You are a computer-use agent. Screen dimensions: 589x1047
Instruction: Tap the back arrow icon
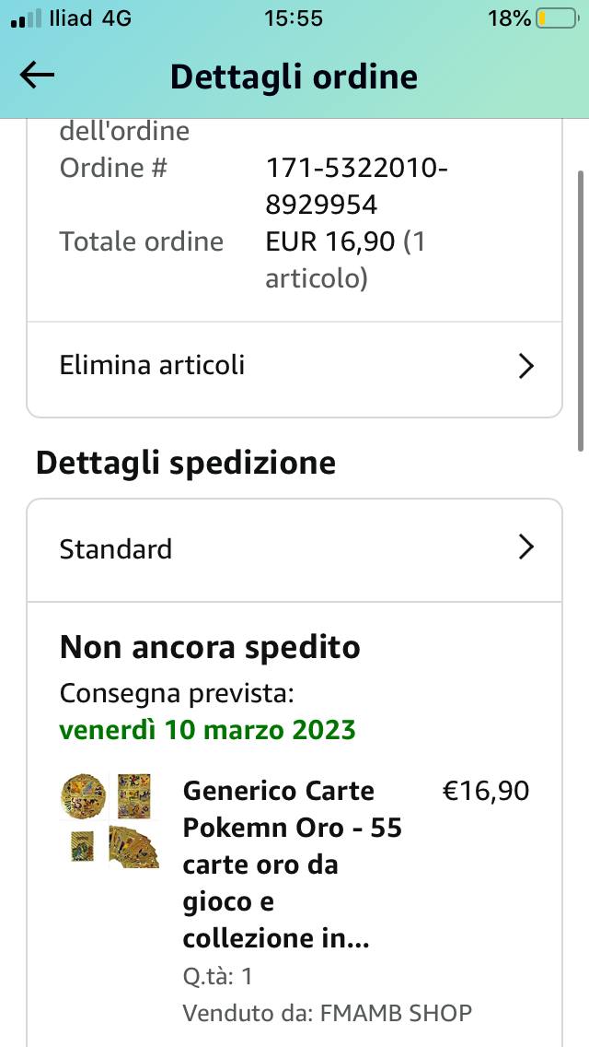[x=38, y=76]
